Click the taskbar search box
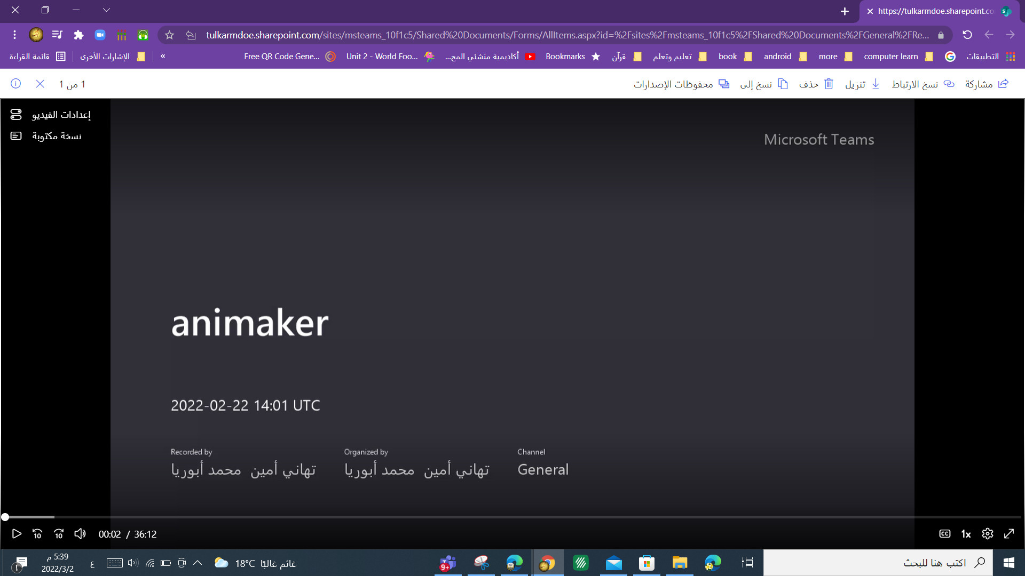This screenshot has width=1025, height=576. tap(878, 563)
